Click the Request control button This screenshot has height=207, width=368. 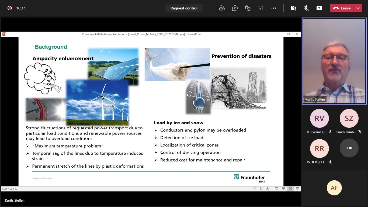184,8
